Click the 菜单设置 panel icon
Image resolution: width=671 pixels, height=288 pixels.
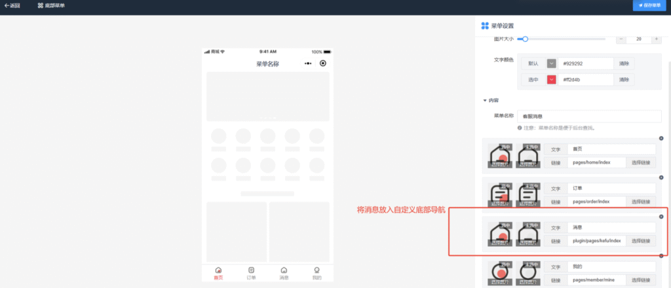point(485,26)
